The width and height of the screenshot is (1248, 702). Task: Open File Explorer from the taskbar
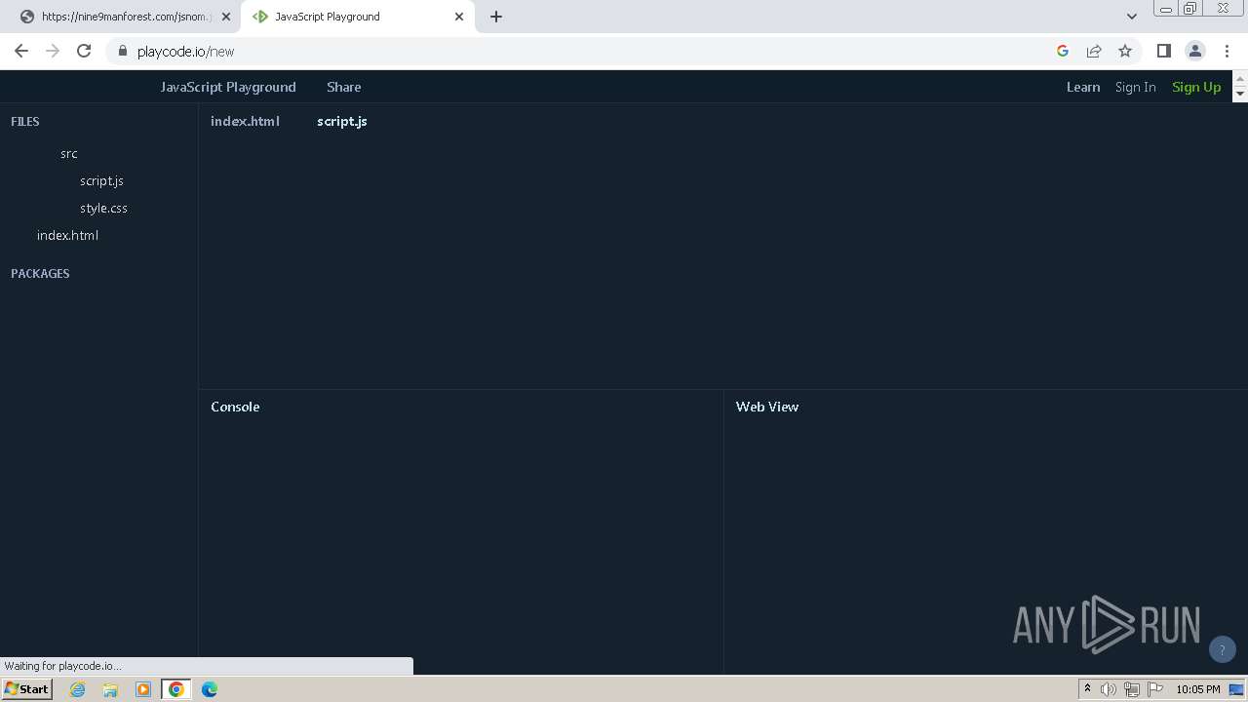(110, 689)
